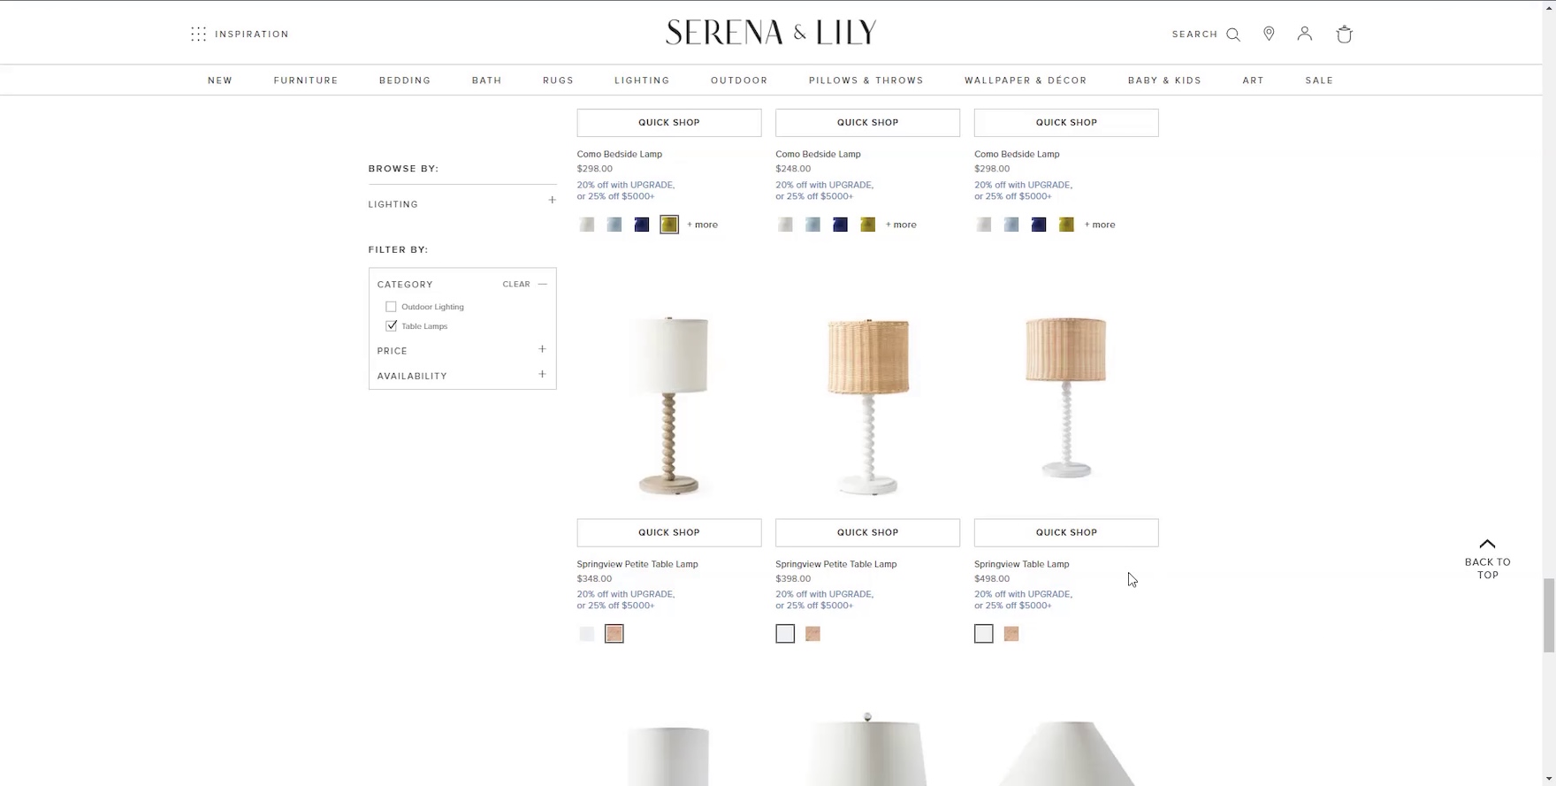Open the Furniture menu
1556x786 pixels.
pos(306,80)
